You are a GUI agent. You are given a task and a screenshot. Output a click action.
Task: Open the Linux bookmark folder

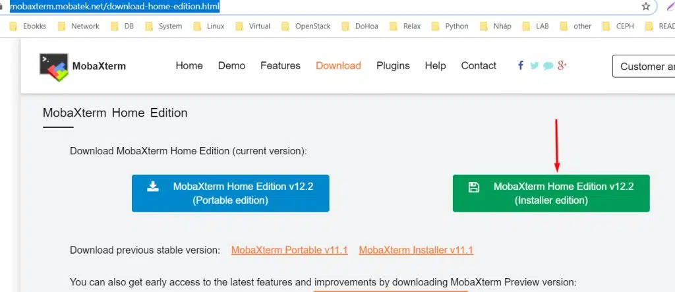(209, 26)
